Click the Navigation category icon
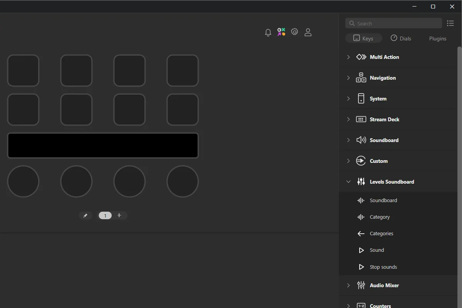The image size is (462, 308). point(361,78)
